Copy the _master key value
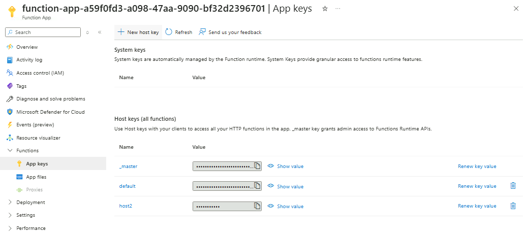Image resolution: width=528 pixels, height=235 pixels. 258,166
